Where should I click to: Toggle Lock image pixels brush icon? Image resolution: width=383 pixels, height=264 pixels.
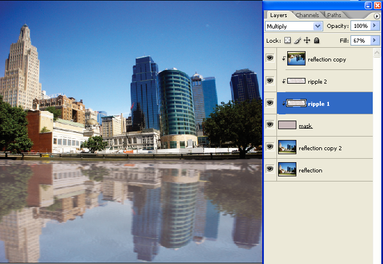coord(298,40)
